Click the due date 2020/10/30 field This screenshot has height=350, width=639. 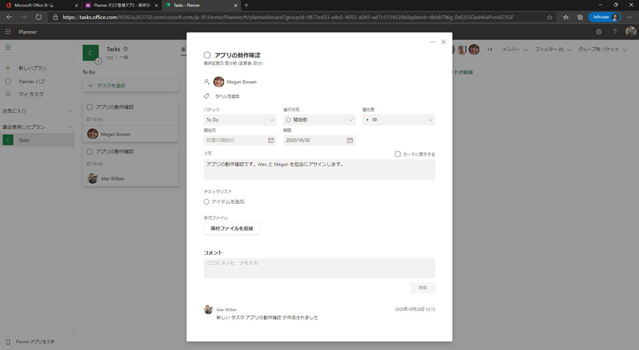click(x=319, y=140)
